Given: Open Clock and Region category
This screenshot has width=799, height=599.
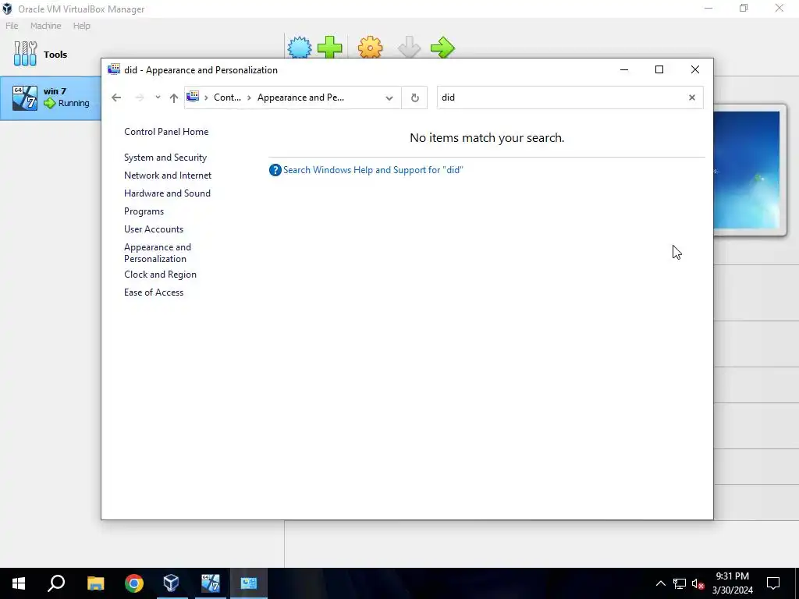Looking at the screenshot, I should pos(160,275).
